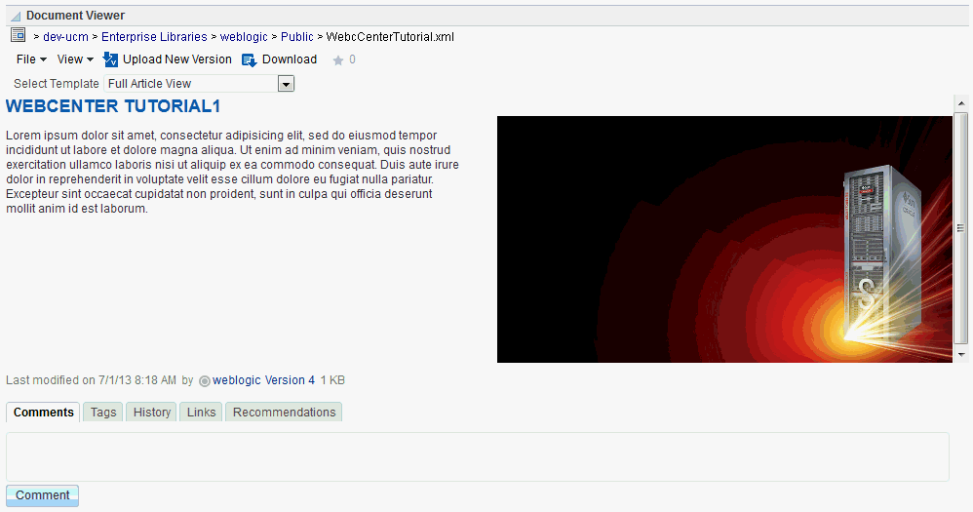Switch to the Comments tab

click(x=44, y=413)
